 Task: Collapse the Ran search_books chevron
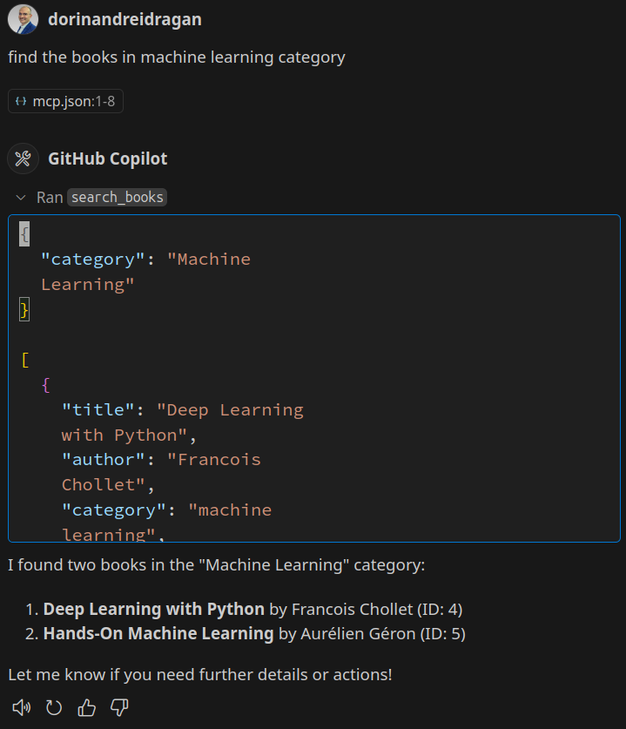click(x=21, y=198)
